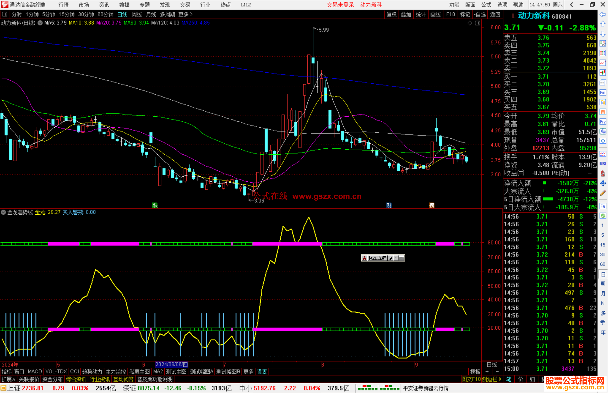The image size is (608, 393).
Task: Click the down arrow in right sidebar
Action: click(603, 34)
